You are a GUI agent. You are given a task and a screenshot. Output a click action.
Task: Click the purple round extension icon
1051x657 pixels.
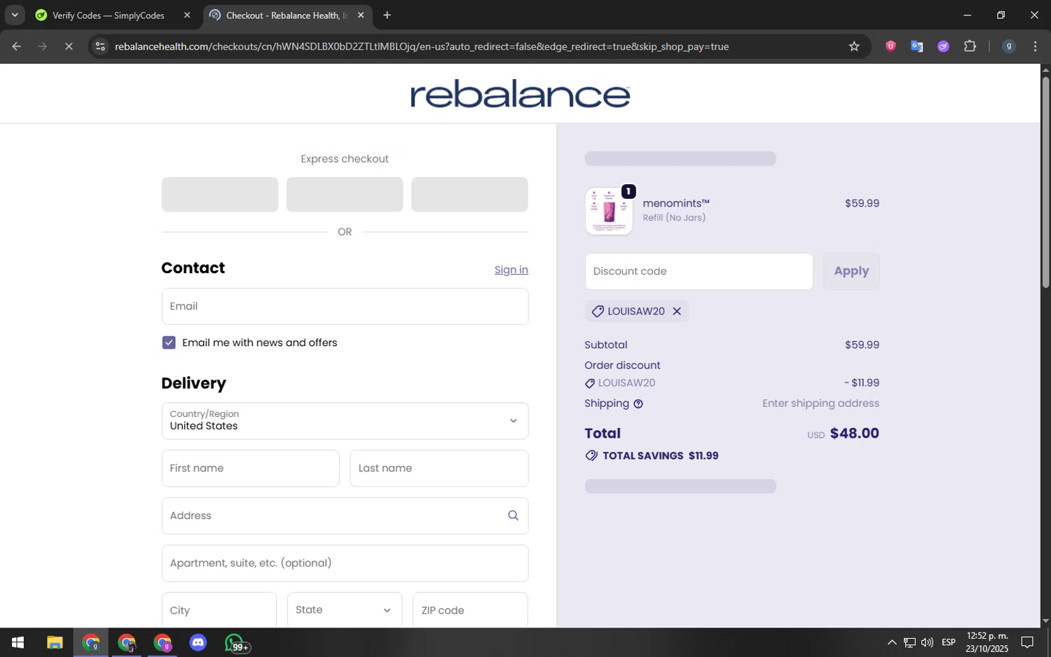click(x=943, y=46)
